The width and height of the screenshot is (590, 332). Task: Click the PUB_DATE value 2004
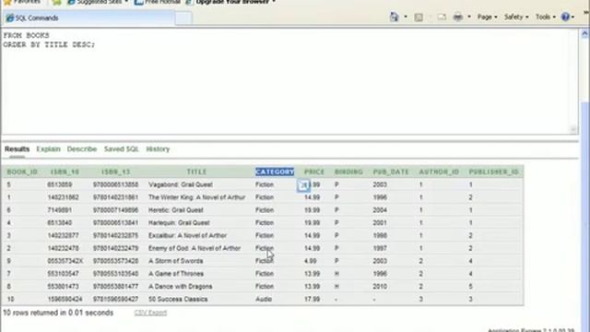tap(380, 210)
